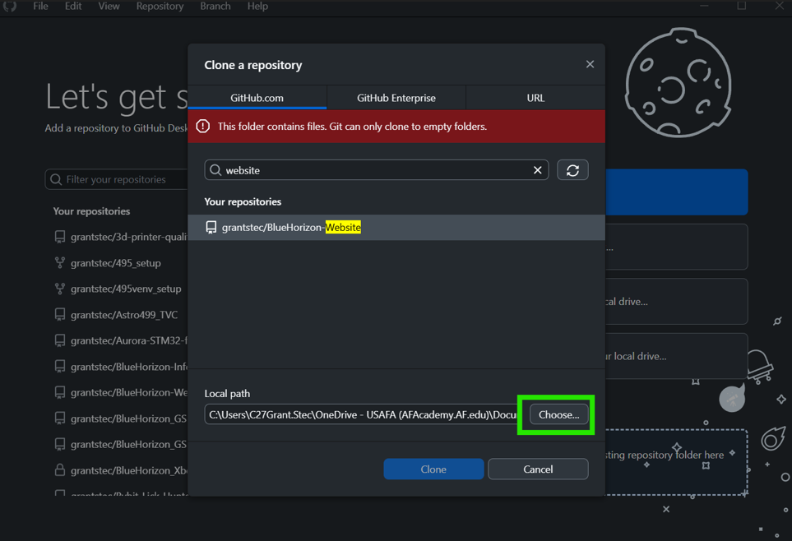Click the Choose... button for local path
Image resolution: width=792 pixels, height=541 pixels.
tap(558, 414)
